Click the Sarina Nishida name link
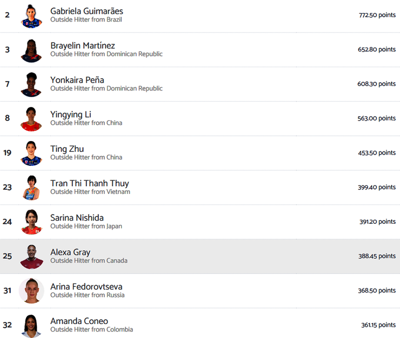 [77, 217]
